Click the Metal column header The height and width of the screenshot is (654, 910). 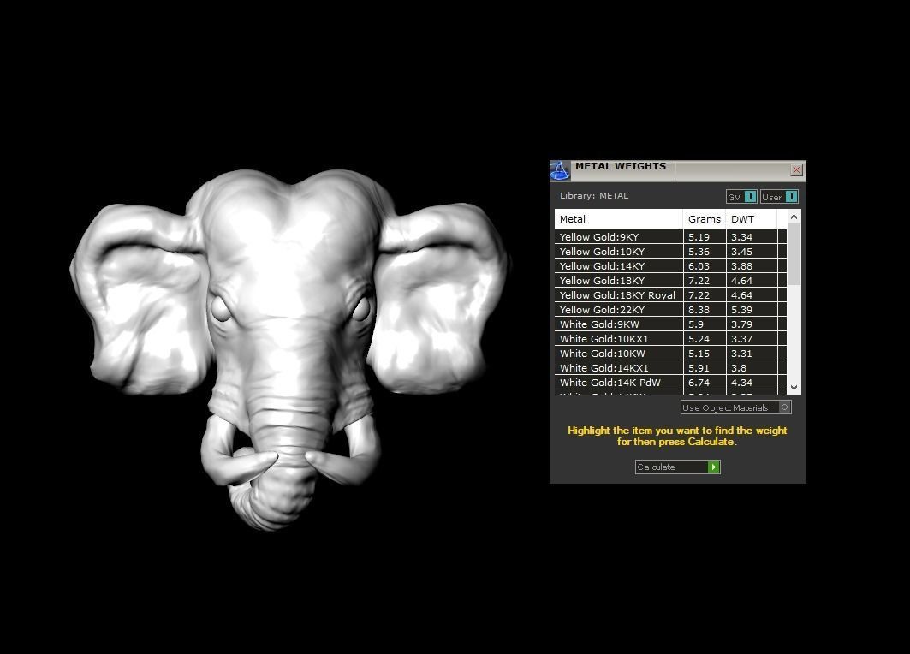coord(619,219)
